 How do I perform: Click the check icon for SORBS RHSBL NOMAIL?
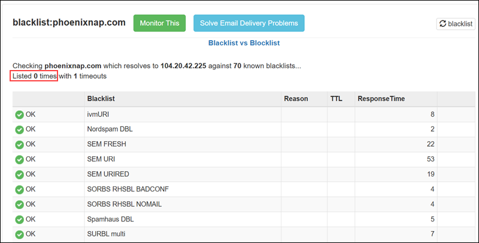point(20,205)
